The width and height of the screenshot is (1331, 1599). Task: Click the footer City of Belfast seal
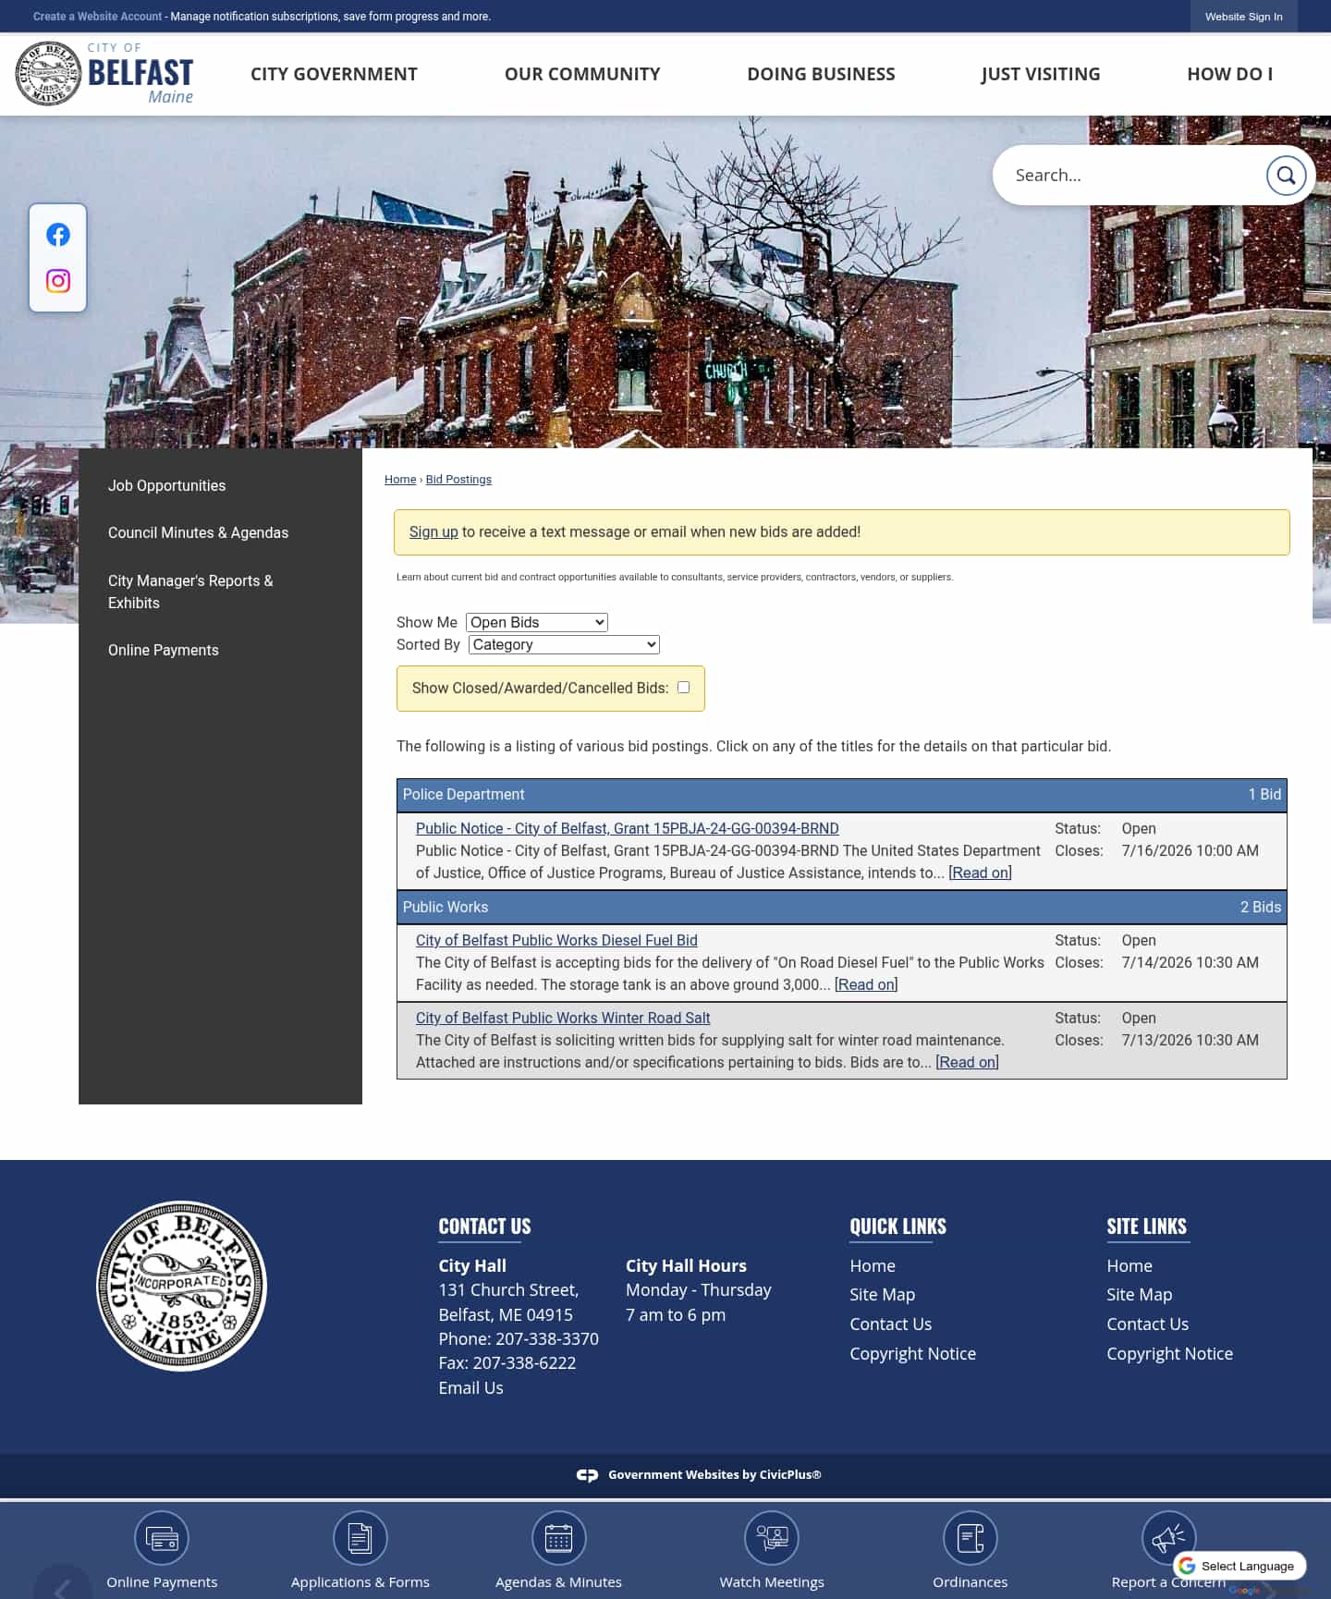[182, 1286]
